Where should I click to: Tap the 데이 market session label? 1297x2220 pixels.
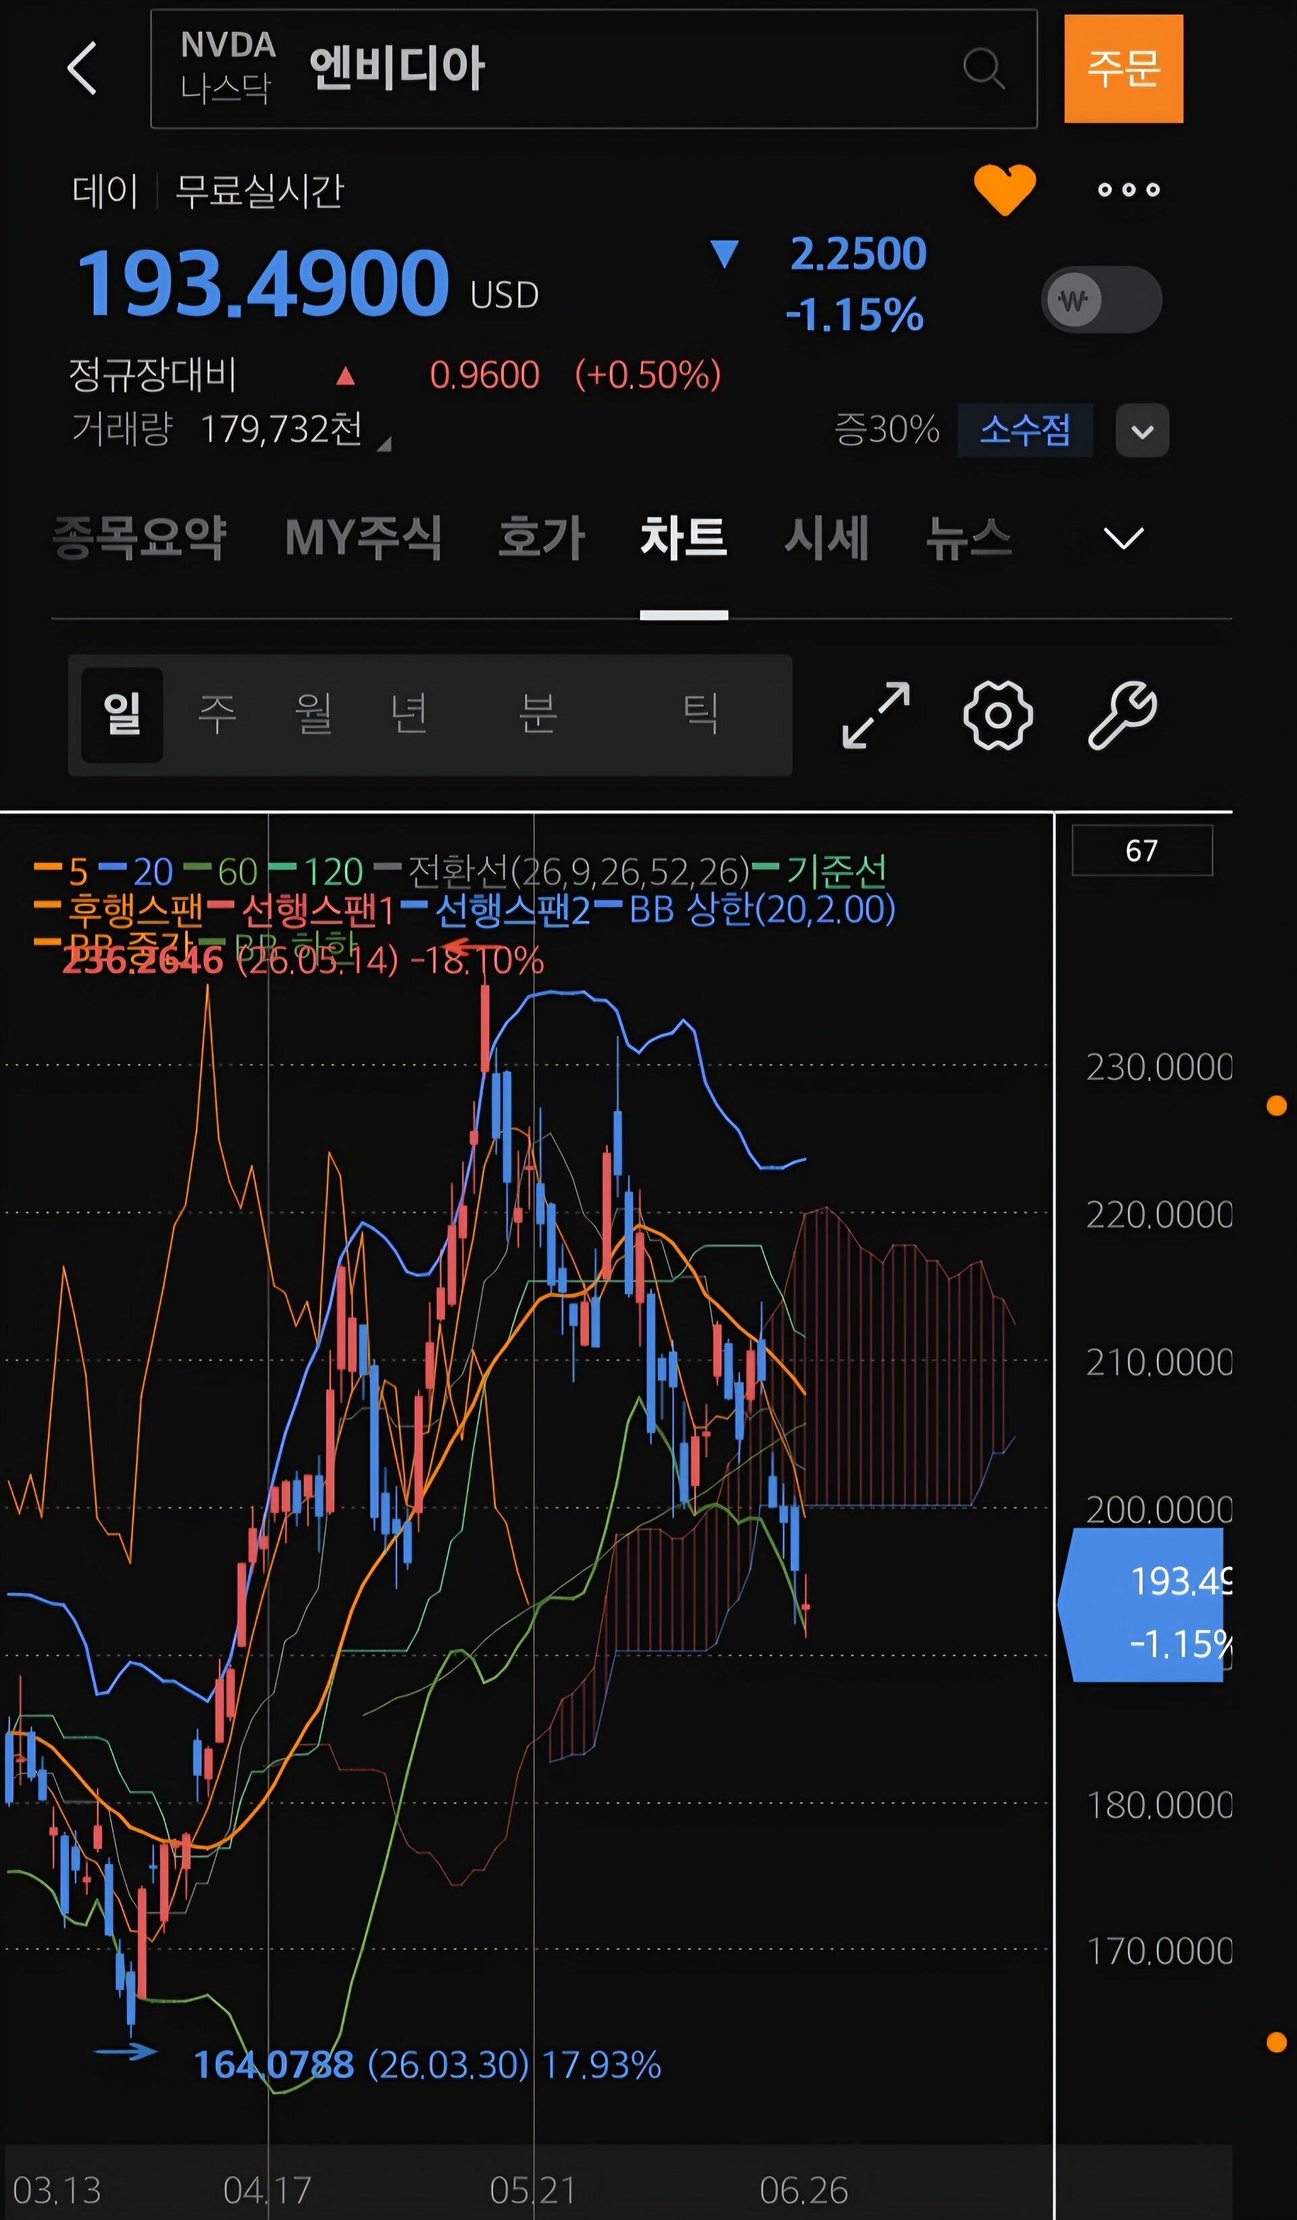(105, 191)
